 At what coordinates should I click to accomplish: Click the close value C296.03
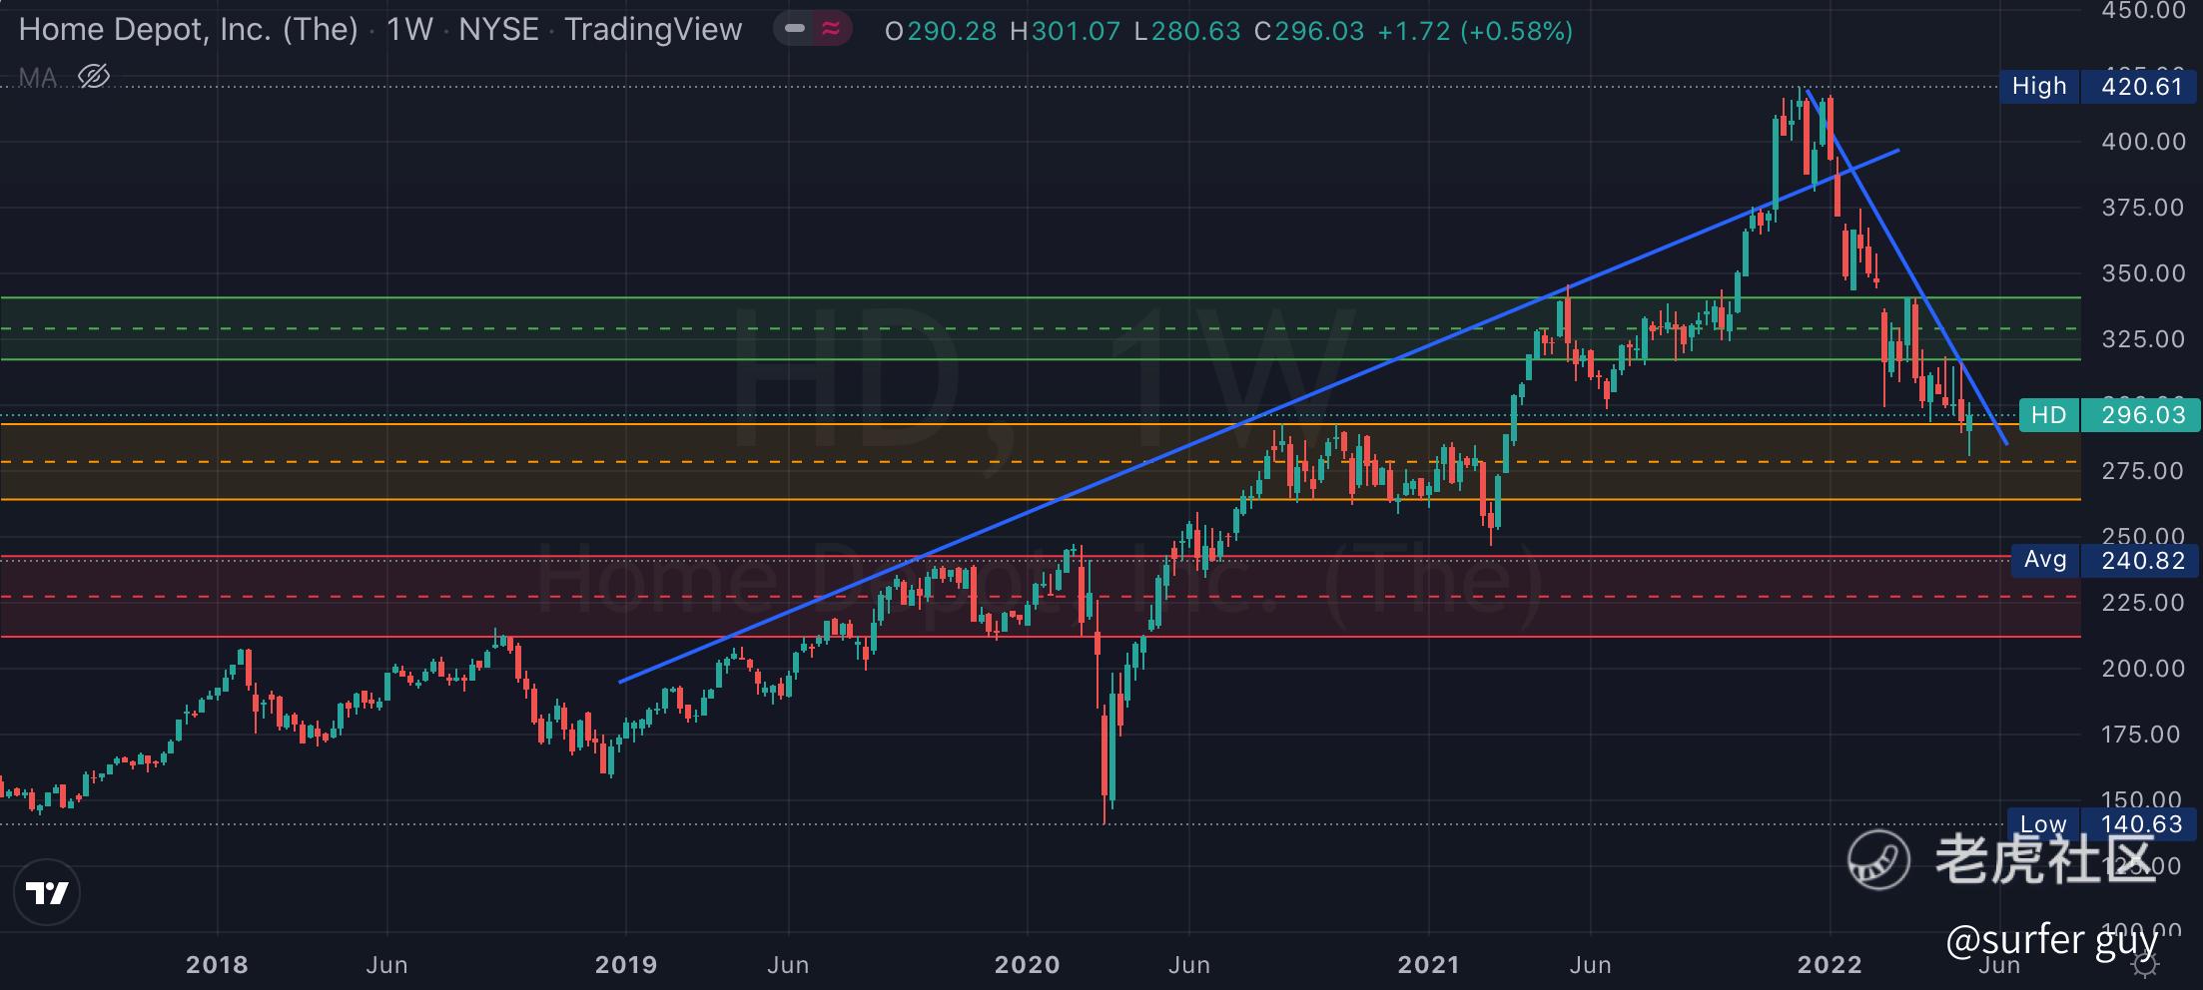(x=1309, y=31)
